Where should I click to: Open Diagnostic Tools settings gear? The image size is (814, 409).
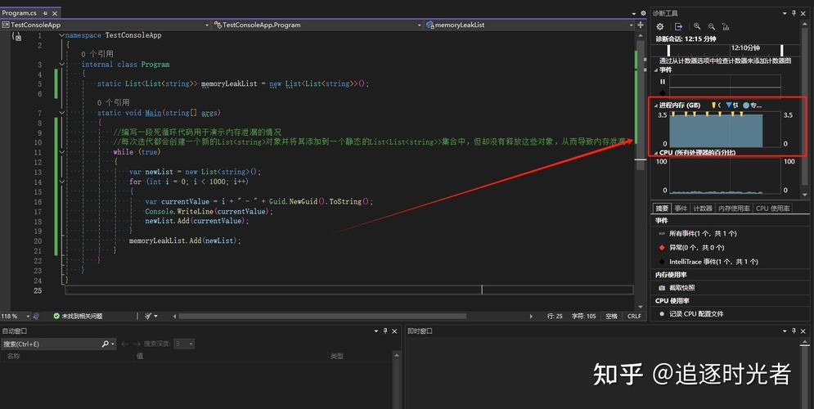point(660,26)
